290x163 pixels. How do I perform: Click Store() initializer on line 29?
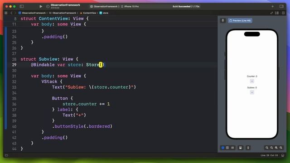tap(95, 65)
